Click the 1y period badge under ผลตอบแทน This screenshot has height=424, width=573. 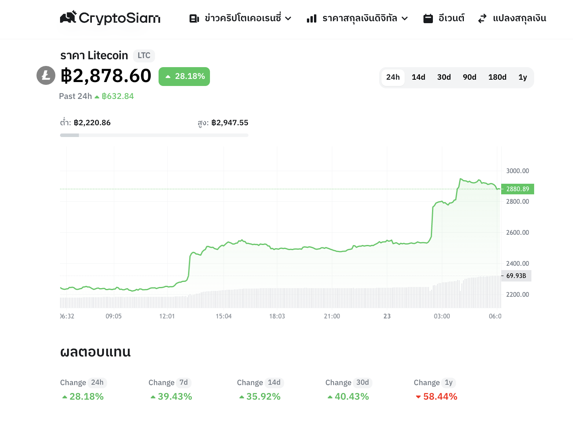click(x=449, y=382)
